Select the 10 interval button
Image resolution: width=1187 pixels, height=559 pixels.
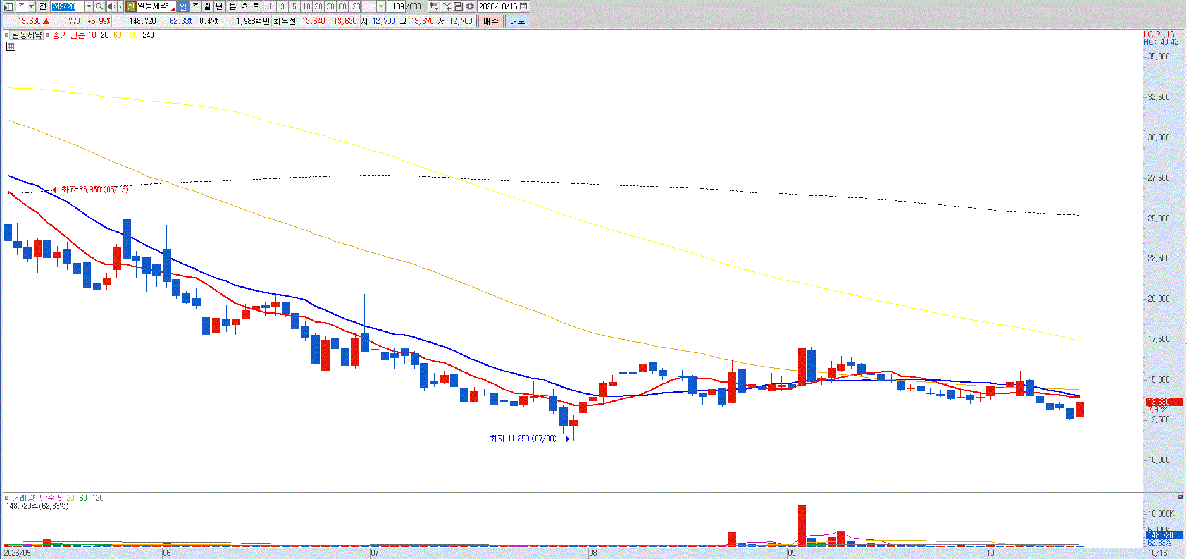click(x=306, y=6)
